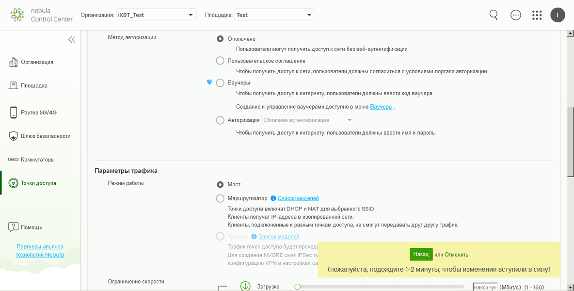Image resolution: width=574 pixels, height=291 pixels.
Task: Open the Организация dropdown iXBT_Test
Action: [156, 15]
